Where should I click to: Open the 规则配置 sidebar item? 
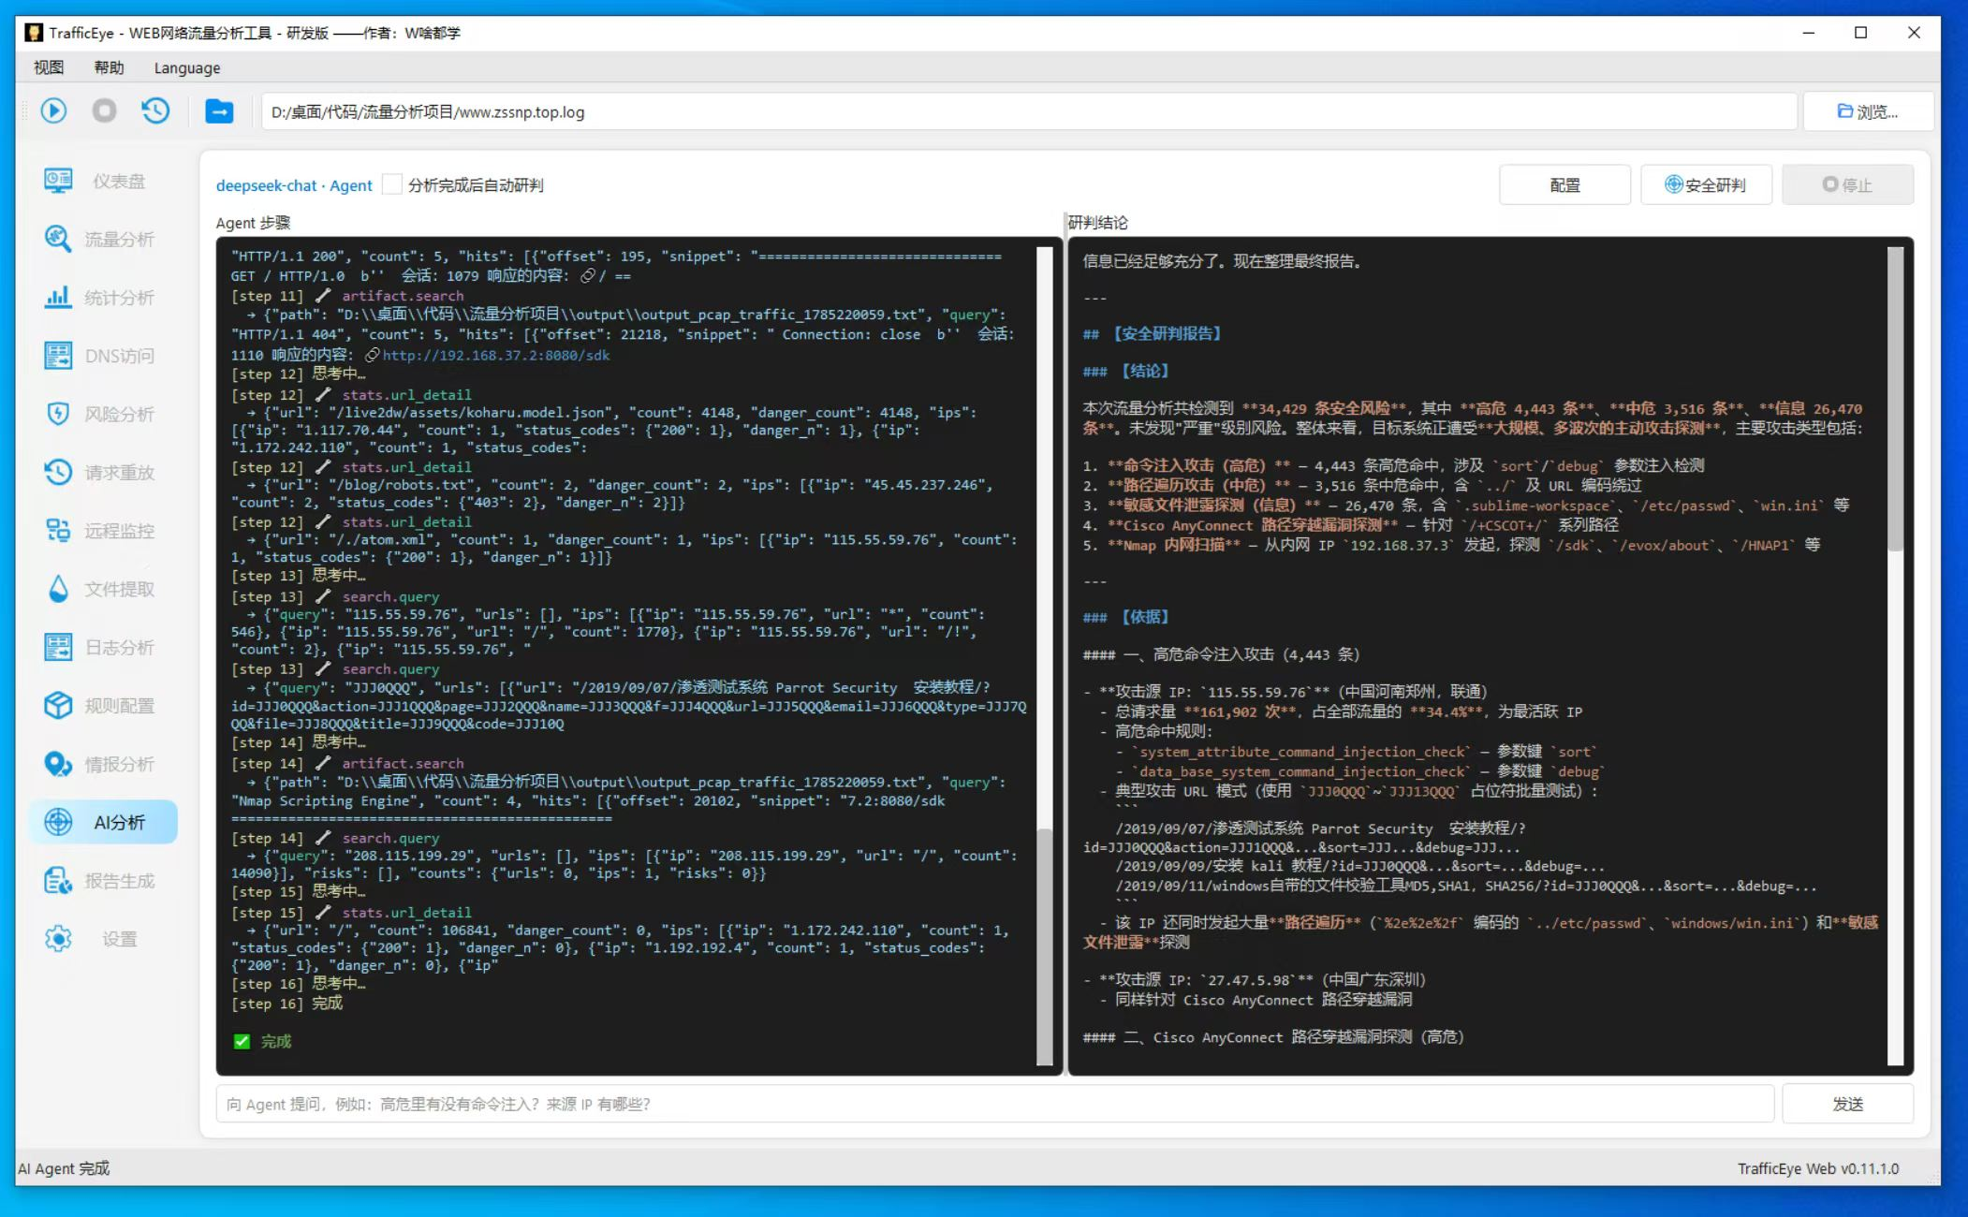click(x=103, y=706)
